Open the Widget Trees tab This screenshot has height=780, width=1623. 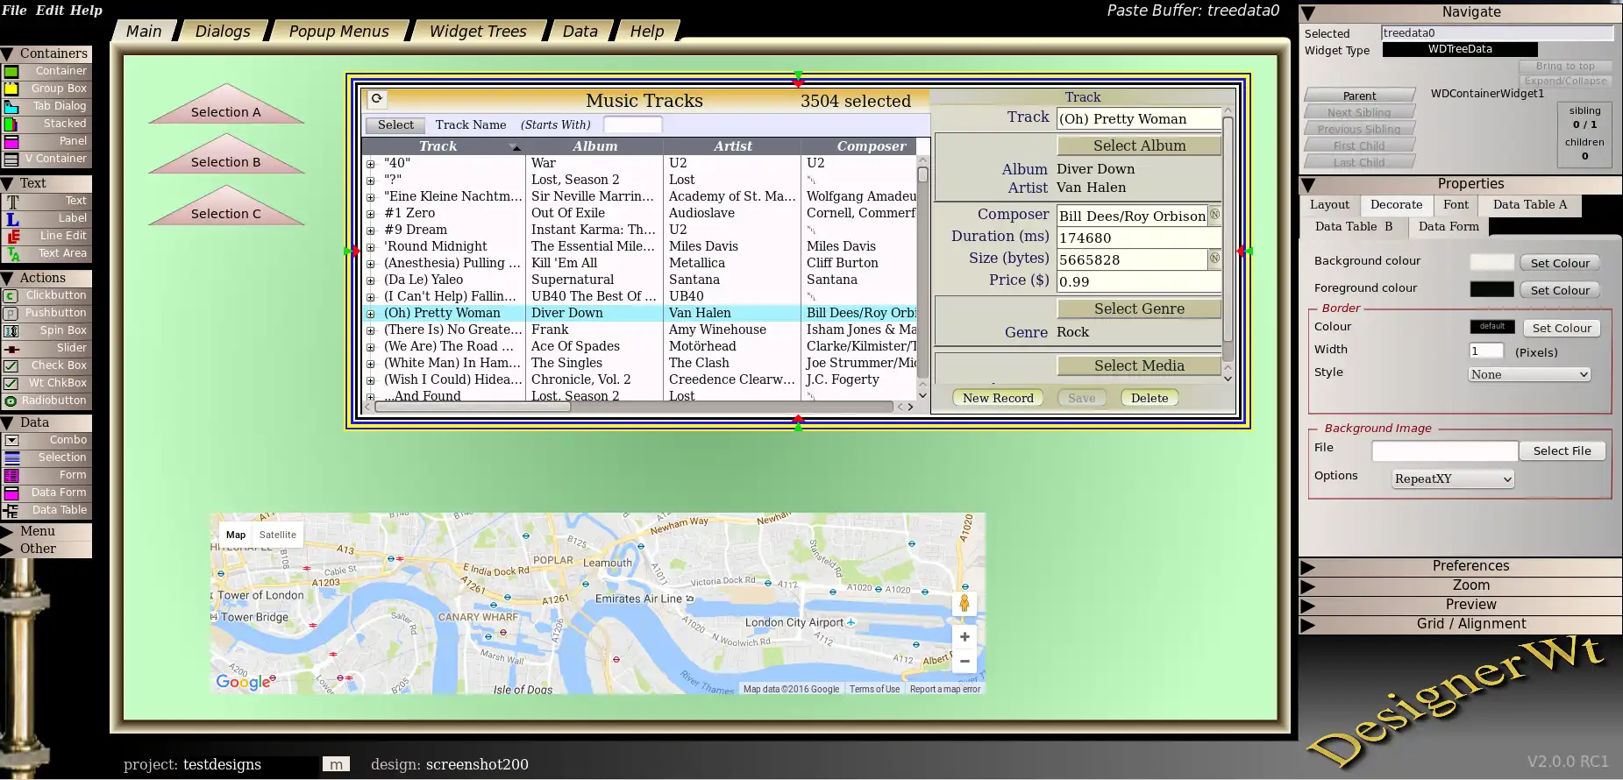click(x=478, y=32)
